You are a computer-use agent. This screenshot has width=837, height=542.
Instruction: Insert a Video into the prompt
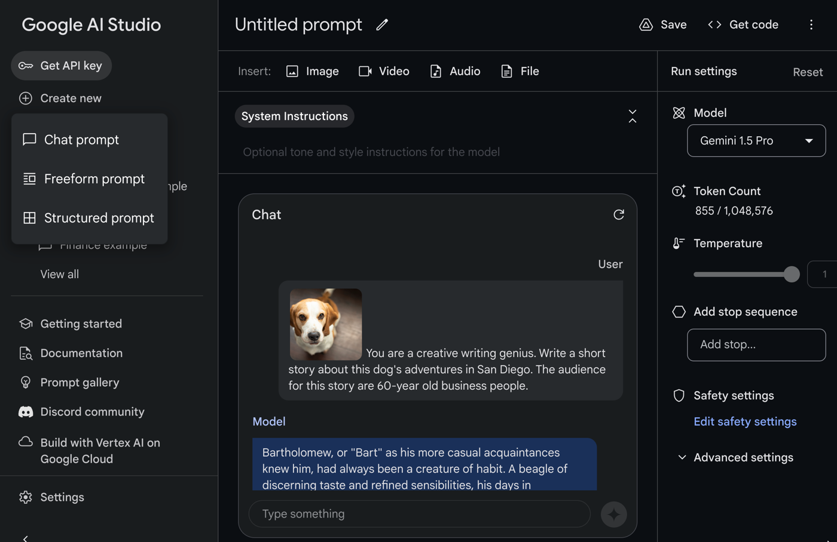point(384,72)
